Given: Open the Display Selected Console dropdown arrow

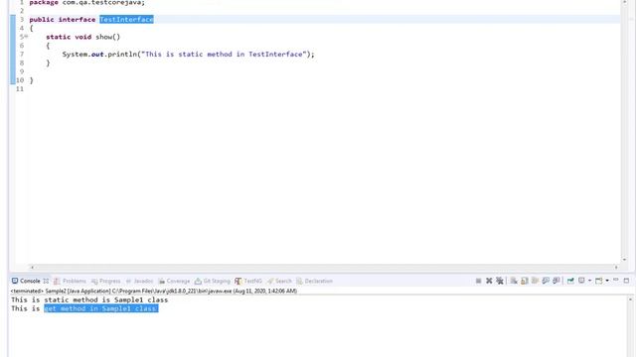Looking at the screenshot, I should (589, 281).
